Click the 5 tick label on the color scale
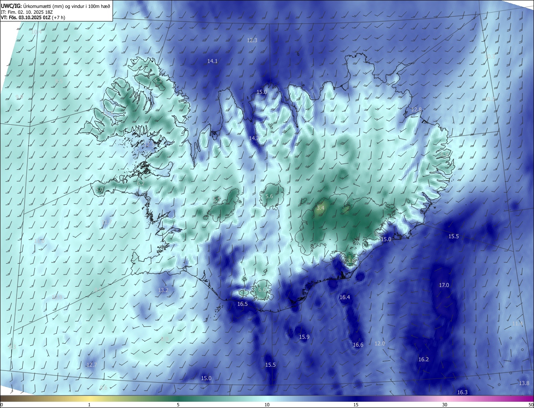This screenshot has width=534, height=408. click(178, 405)
